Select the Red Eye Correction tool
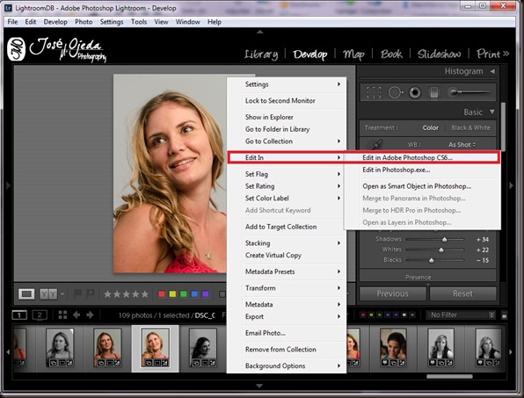 (415, 92)
